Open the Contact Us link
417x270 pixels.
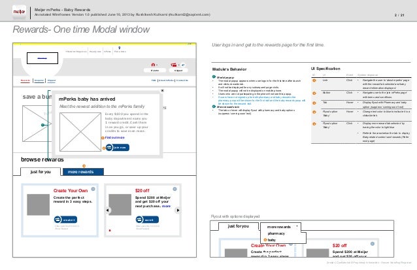click(x=182, y=80)
